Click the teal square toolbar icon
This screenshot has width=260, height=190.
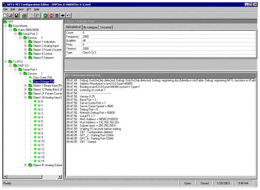coord(57,15)
